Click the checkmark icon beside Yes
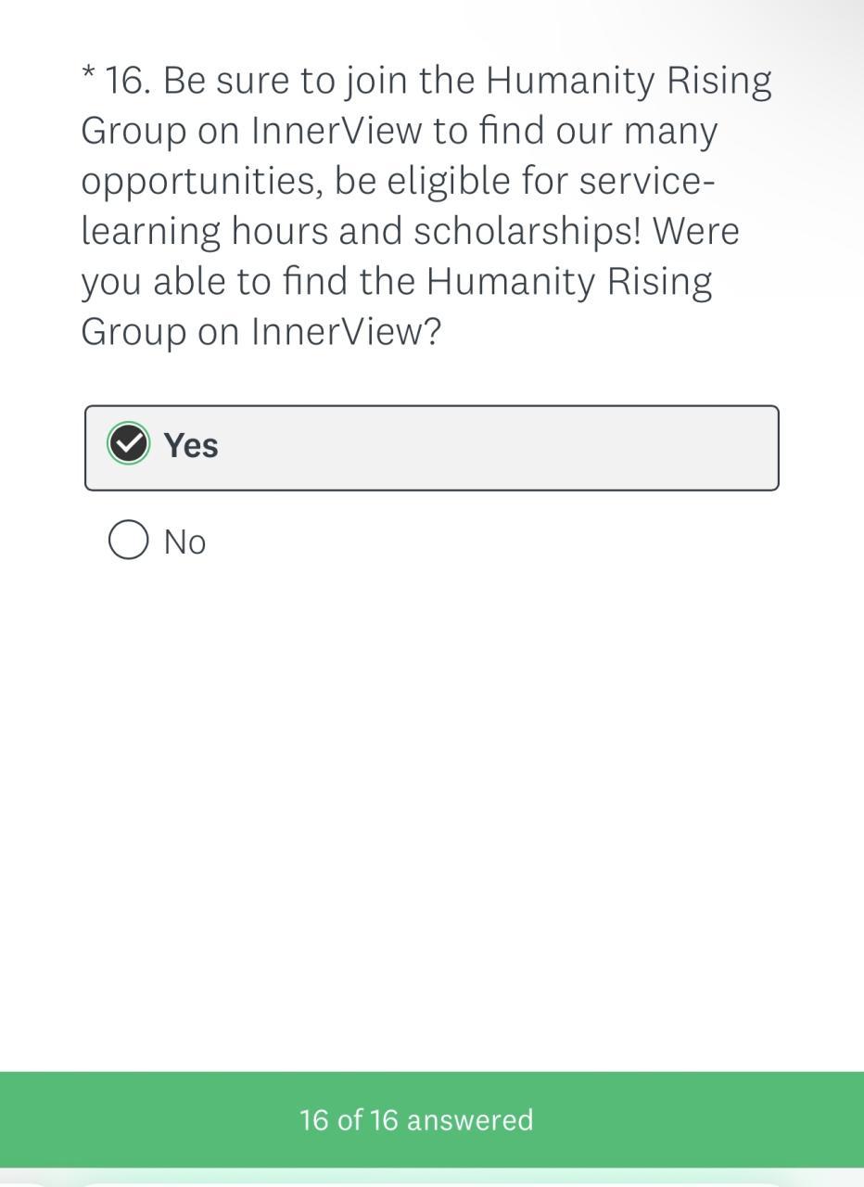 [x=128, y=443]
